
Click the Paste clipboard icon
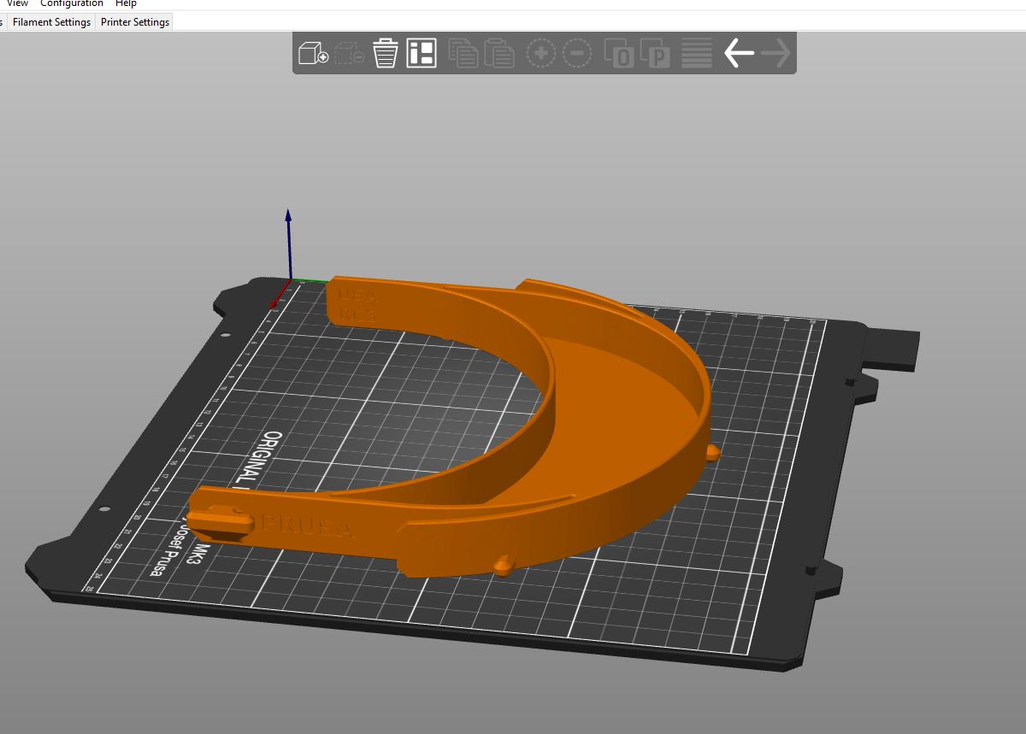[499, 53]
